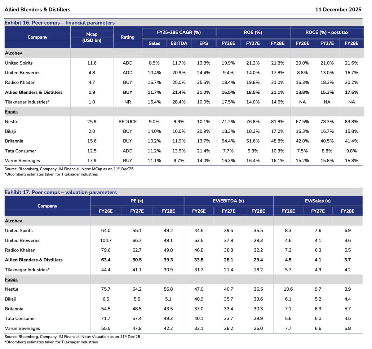Click Britannia FY26E ROE value 54.4%

click(228, 141)
